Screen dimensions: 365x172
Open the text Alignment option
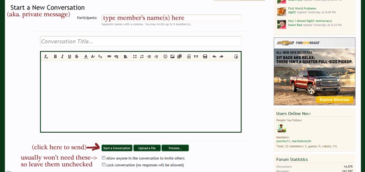(125, 57)
